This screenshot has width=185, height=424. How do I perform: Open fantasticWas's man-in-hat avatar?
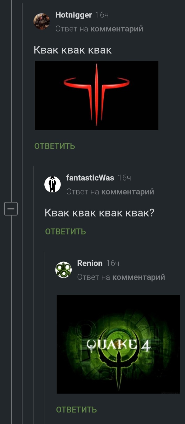(53, 184)
